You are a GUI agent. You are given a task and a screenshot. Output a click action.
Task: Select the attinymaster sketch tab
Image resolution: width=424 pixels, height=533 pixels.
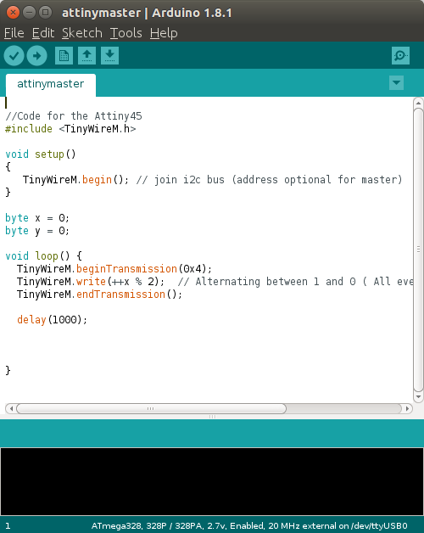51,84
